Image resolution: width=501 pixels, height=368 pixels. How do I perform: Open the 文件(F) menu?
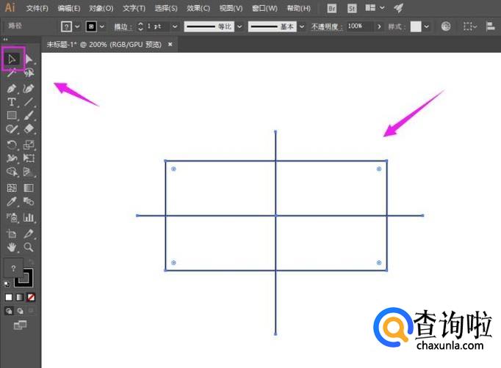(x=37, y=8)
